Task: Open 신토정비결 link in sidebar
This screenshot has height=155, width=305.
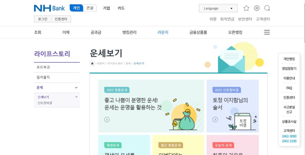Action: pos(45,103)
